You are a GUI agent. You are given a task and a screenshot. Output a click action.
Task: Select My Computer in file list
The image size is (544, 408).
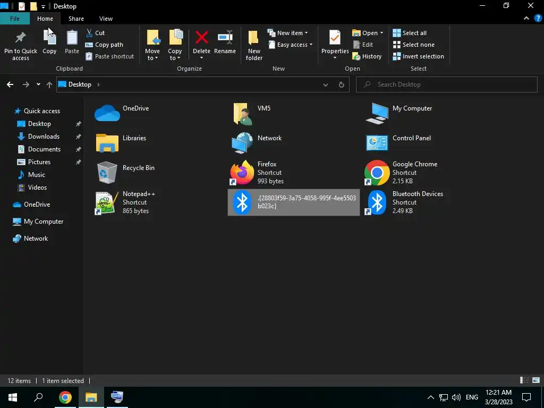(412, 108)
